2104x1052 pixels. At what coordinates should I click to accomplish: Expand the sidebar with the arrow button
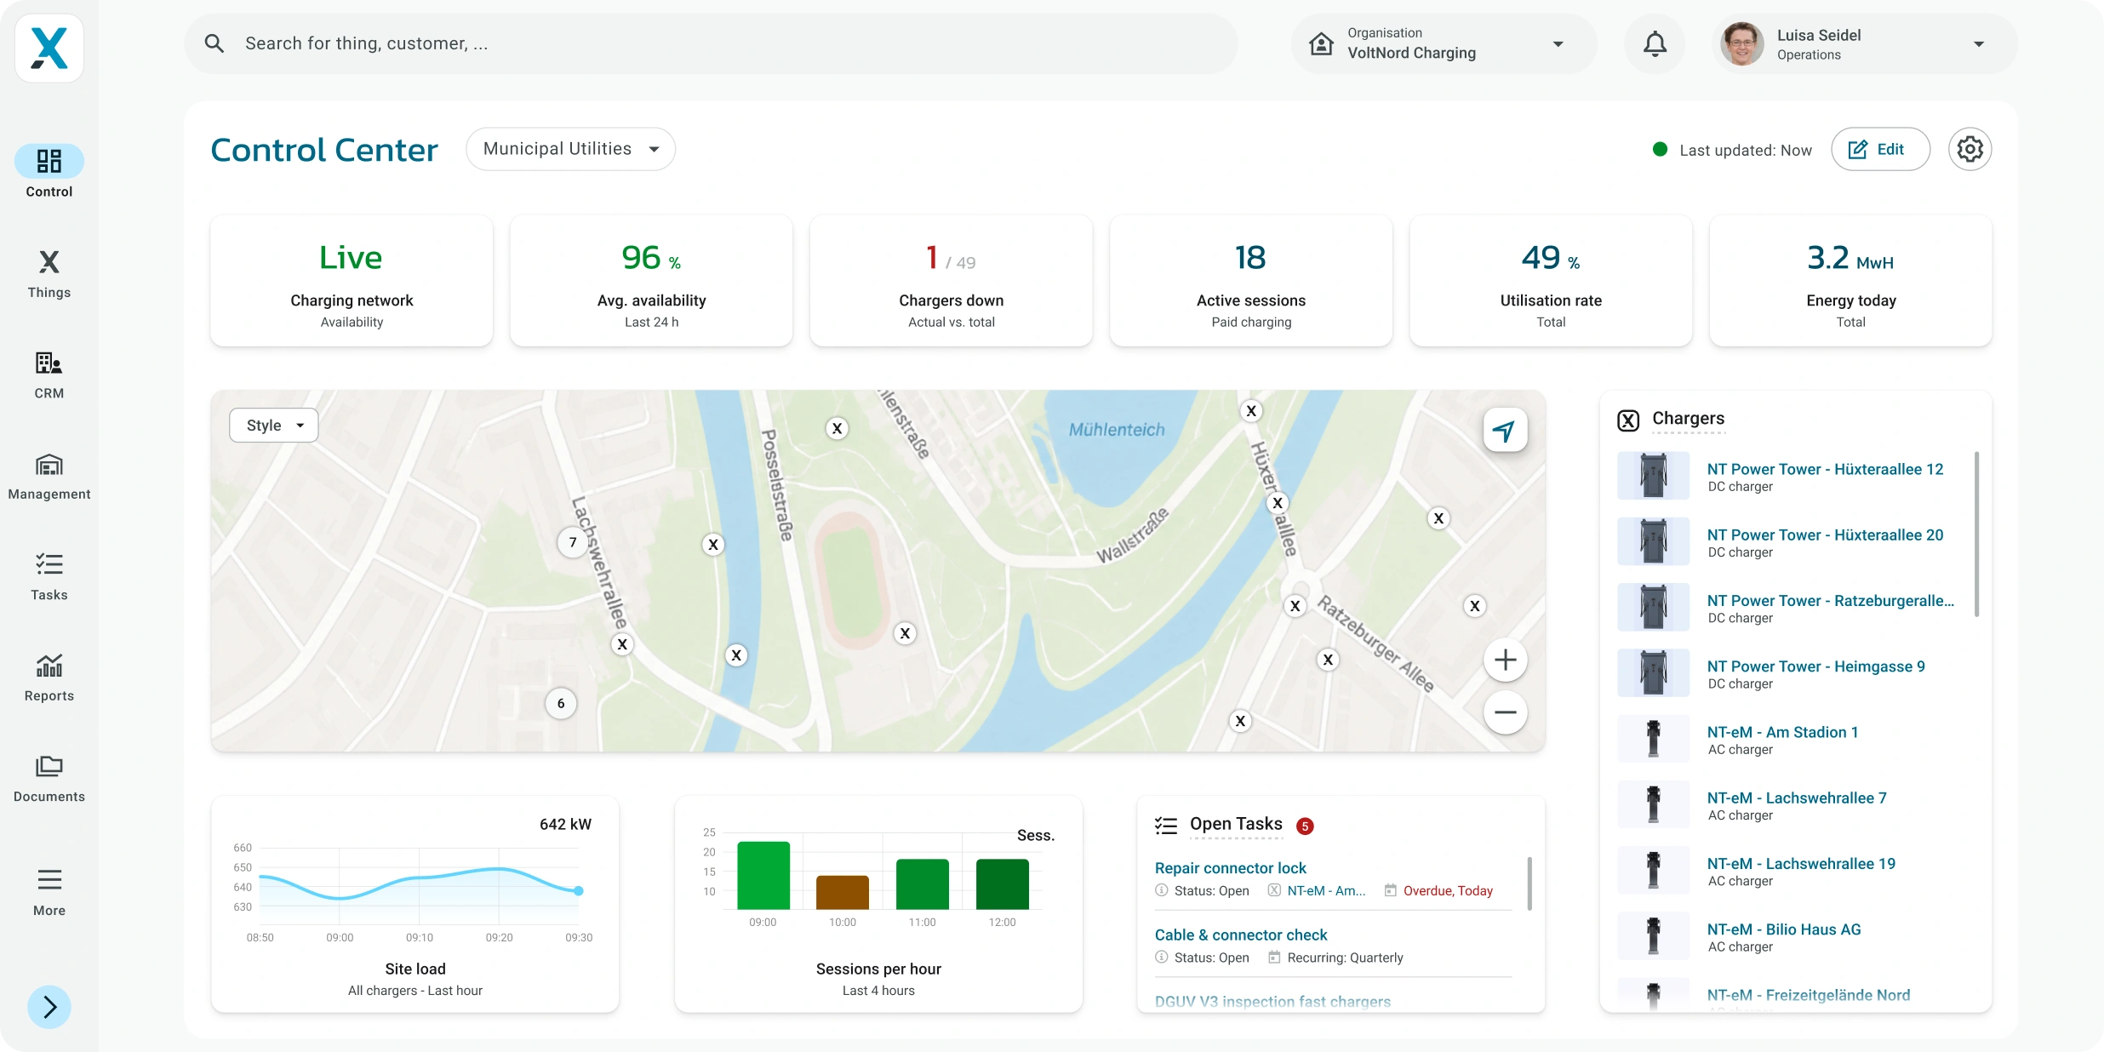click(x=49, y=1007)
